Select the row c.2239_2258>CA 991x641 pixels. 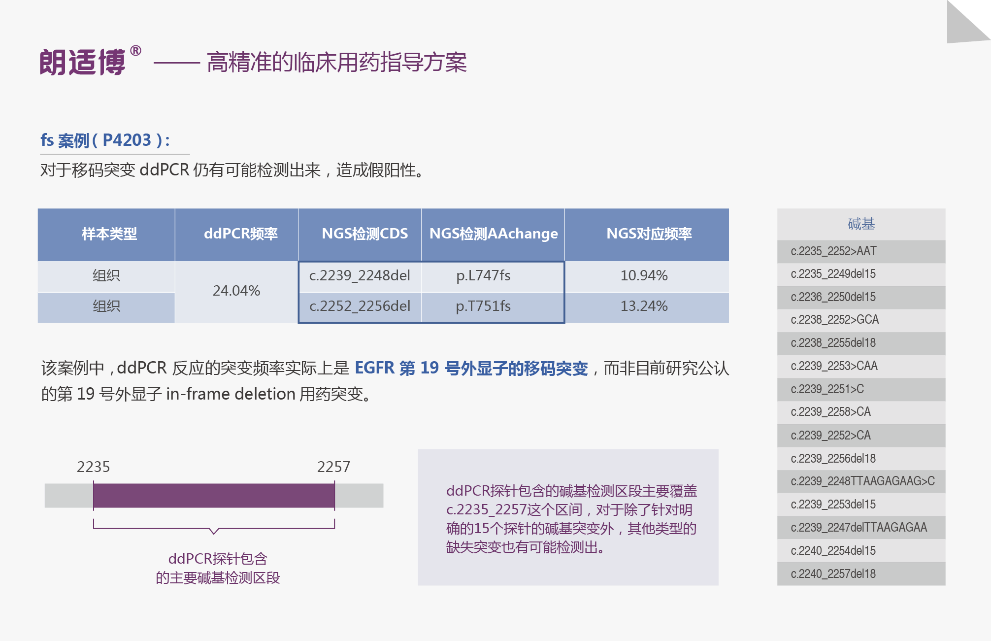861,412
